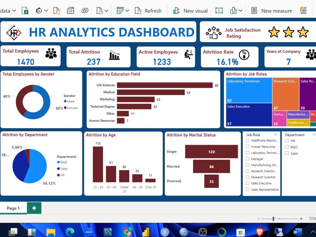The width and height of the screenshot is (316, 237).
Task: Switch to the Page 1 tab
Action: pyautogui.click(x=13, y=208)
